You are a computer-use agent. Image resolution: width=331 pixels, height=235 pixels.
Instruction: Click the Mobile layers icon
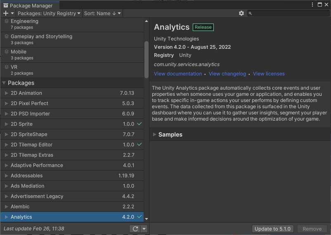click(x=7, y=52)
